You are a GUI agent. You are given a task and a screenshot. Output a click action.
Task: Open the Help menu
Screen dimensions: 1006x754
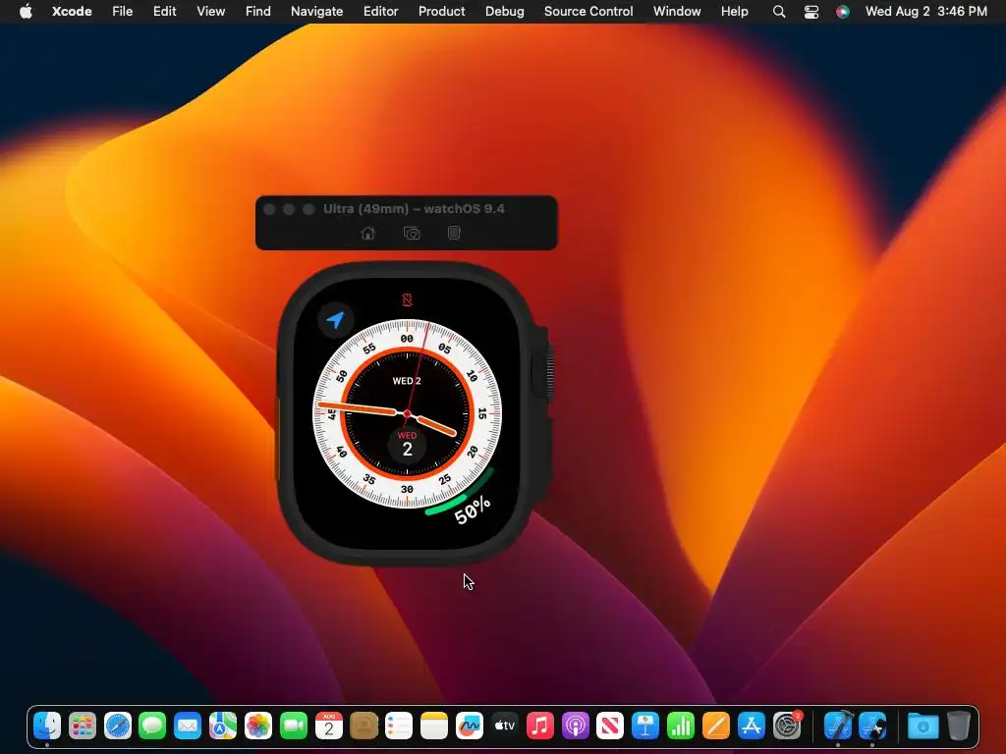coord(734,12)
